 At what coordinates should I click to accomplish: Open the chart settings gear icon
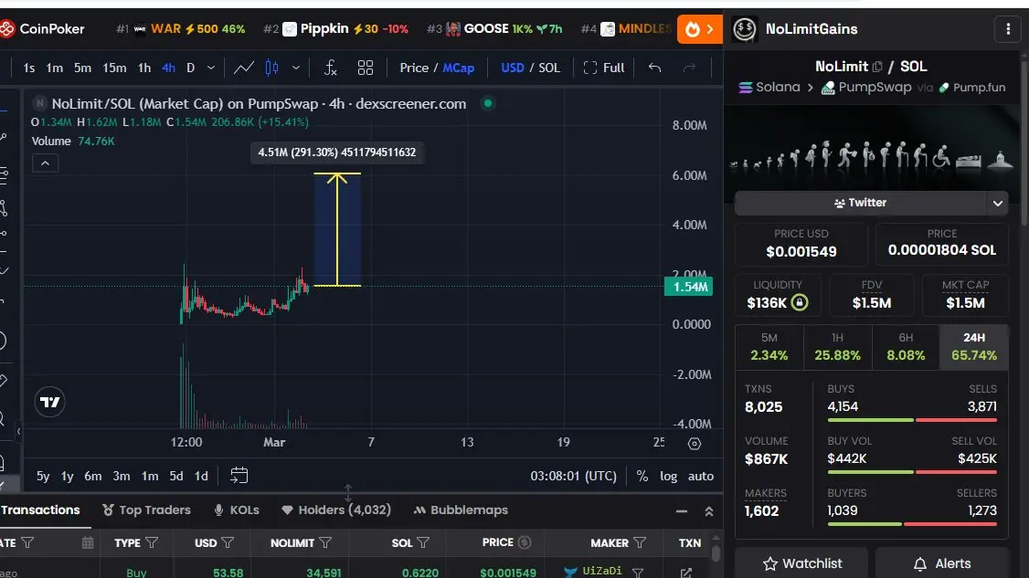pyautogui.click(x=695, y=444)
